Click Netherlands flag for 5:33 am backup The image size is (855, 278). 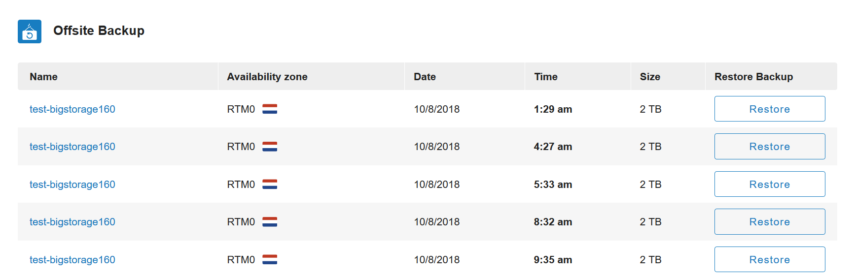click(x=270, y=185)
